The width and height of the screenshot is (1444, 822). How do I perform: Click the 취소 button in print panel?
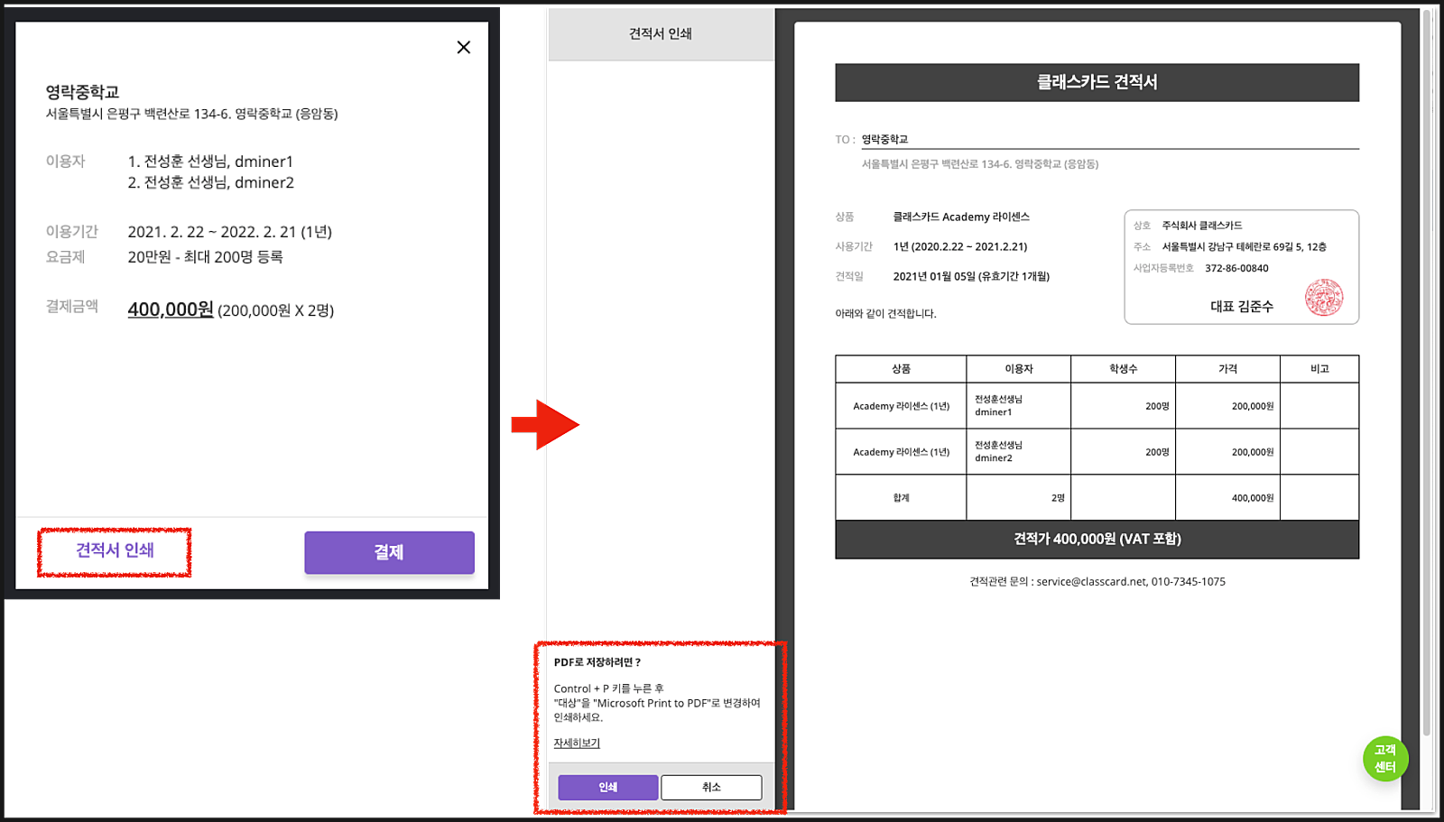point(711,787)
